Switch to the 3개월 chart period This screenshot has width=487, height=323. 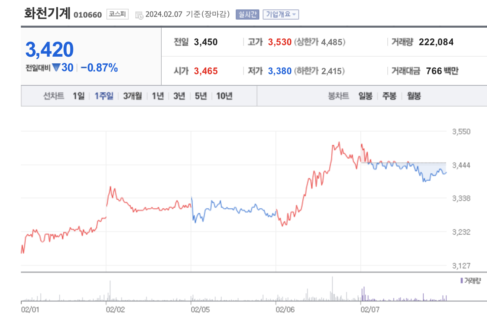coord(133,96)
